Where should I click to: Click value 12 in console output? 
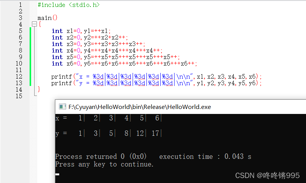tap(140, 134)
